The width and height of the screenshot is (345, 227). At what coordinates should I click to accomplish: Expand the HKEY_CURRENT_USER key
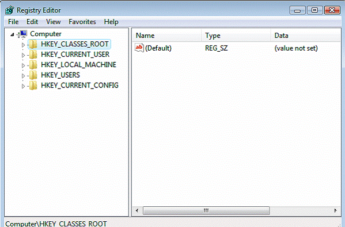pyautogui.click(x=23, y=55)
